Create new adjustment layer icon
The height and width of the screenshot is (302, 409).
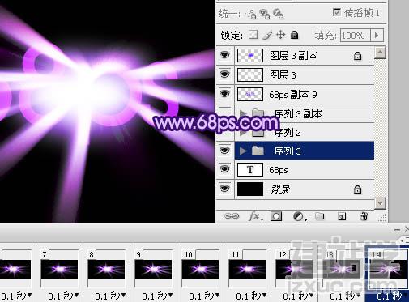(x=299, y=216)
